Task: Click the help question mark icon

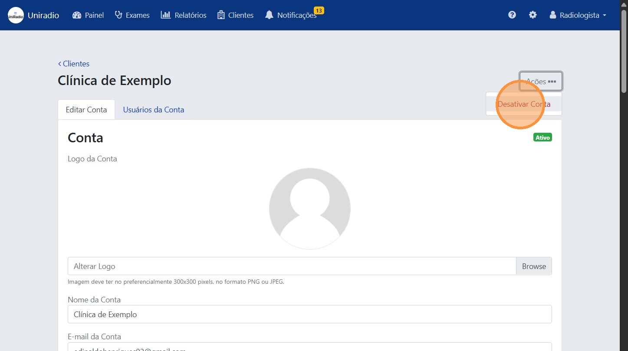Action: click(512, 15)
